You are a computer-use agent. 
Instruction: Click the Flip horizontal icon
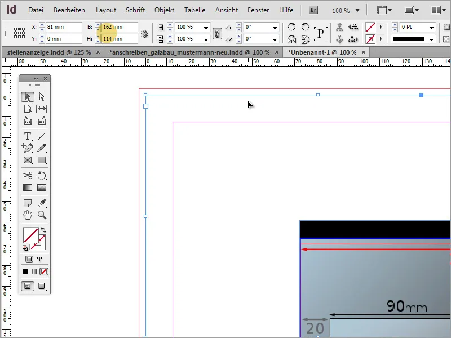(x=291, y=39)
